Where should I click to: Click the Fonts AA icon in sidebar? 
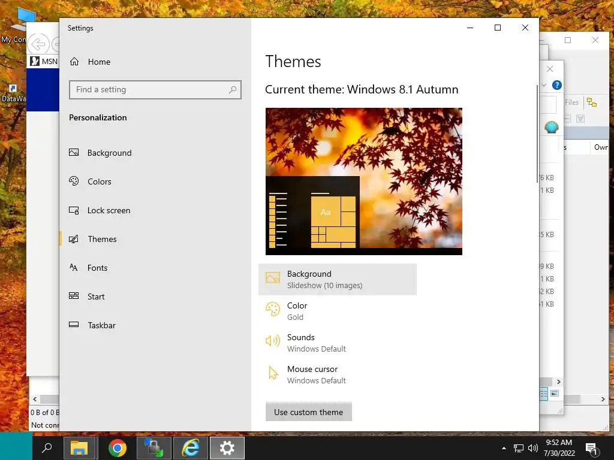click(74, 267)
